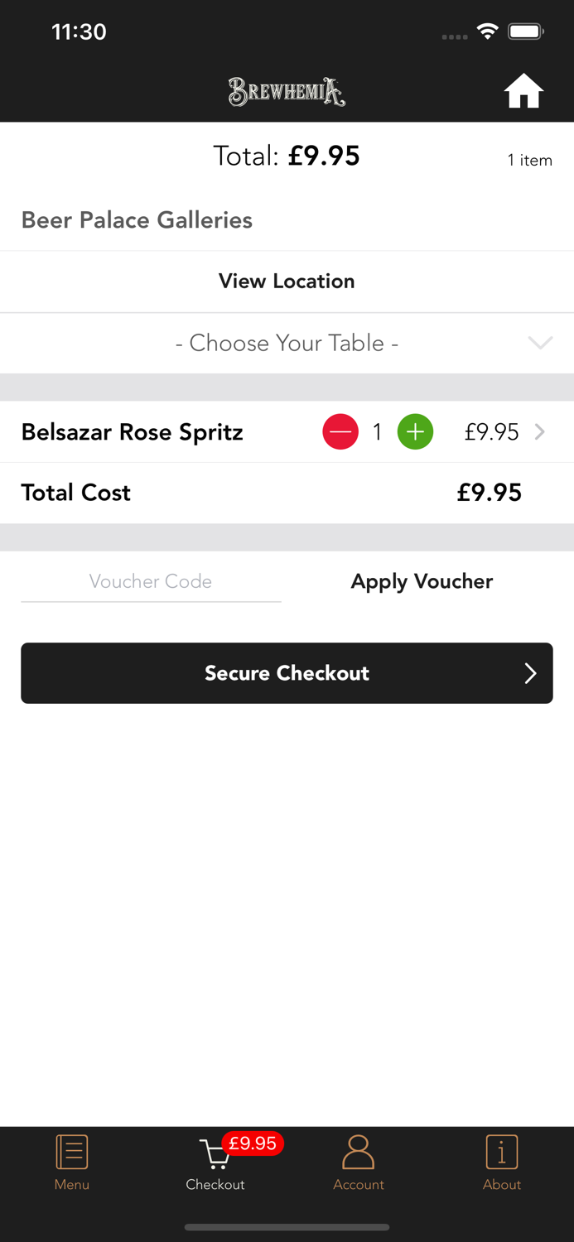Viewport: 574px width, 1242px height.
Task: Open the Checkout cart tab
Action: coord(215,1163)
